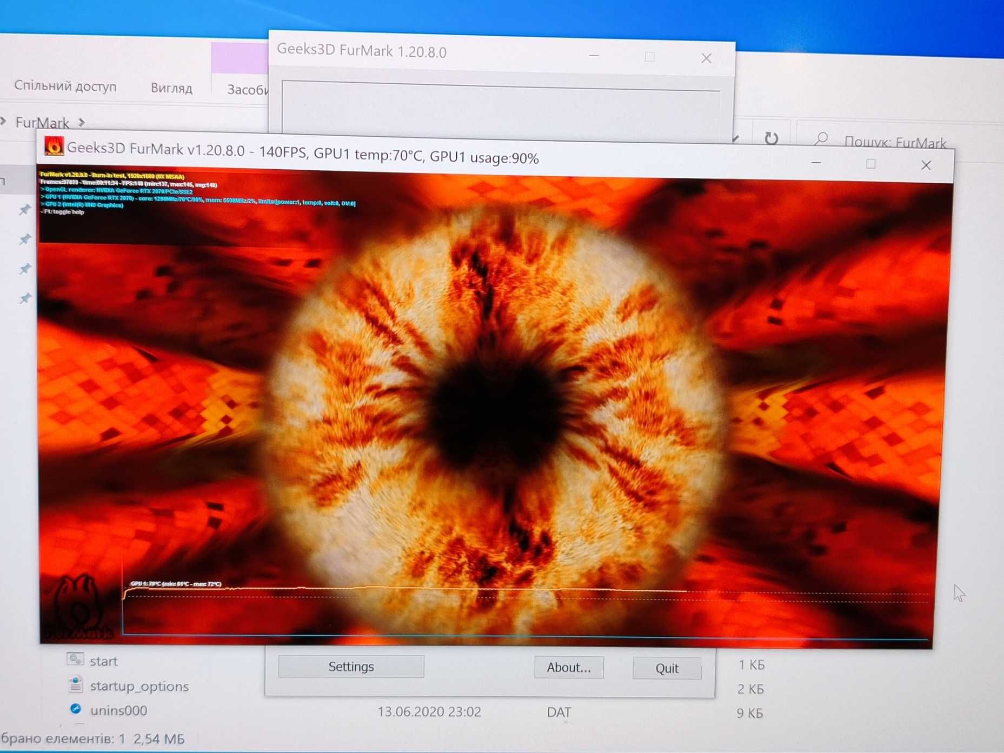This screenshot has height=753, width=1004.
Task: Expand chevron after FurMark in address bar
Action: click(x=82, y=123)
